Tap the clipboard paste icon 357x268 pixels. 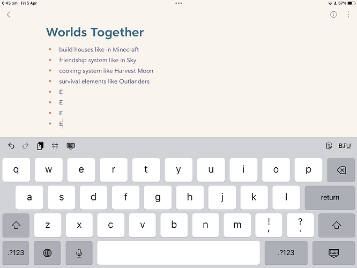(40, 146)
